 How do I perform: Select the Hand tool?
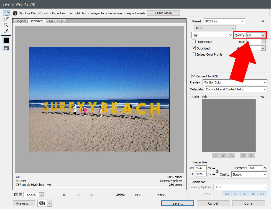click(x=6, y=13)
